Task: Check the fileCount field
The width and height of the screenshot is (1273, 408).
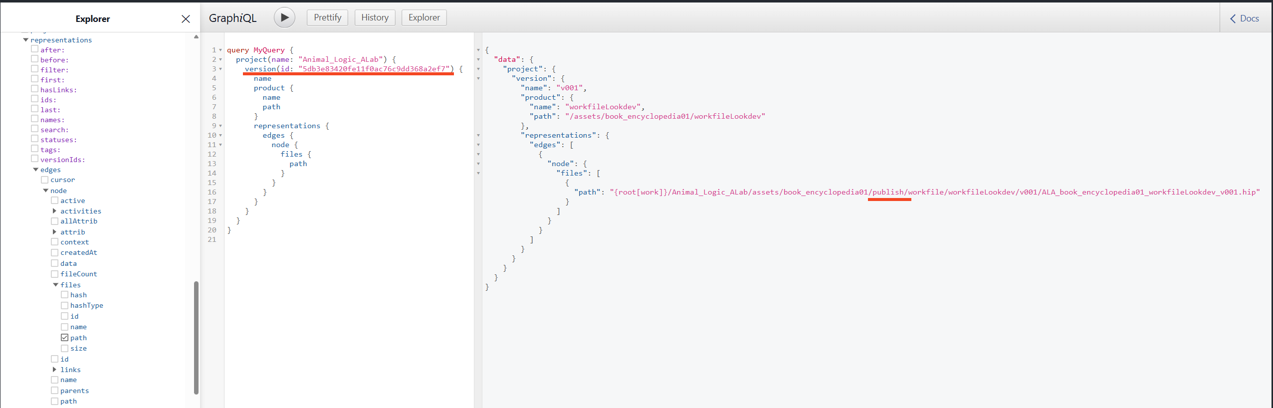Action: (x=55, y=274)
